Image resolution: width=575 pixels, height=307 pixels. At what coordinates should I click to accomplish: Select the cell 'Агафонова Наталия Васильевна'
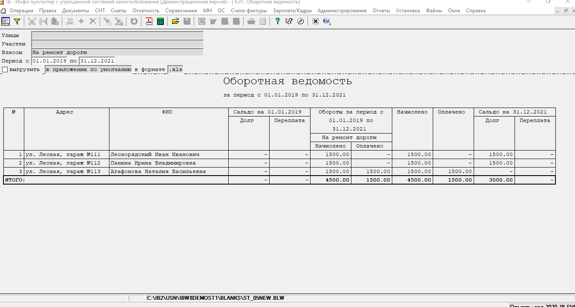click(169, 171)
